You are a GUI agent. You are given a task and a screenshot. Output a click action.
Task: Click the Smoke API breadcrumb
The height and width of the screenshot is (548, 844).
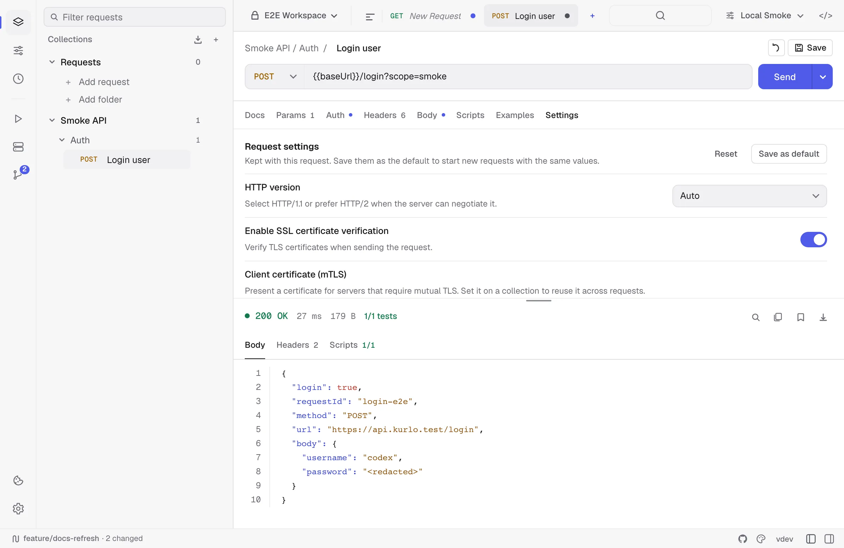(267, 48)
